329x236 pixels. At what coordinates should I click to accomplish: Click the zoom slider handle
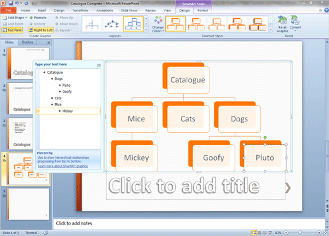point(300,233)
